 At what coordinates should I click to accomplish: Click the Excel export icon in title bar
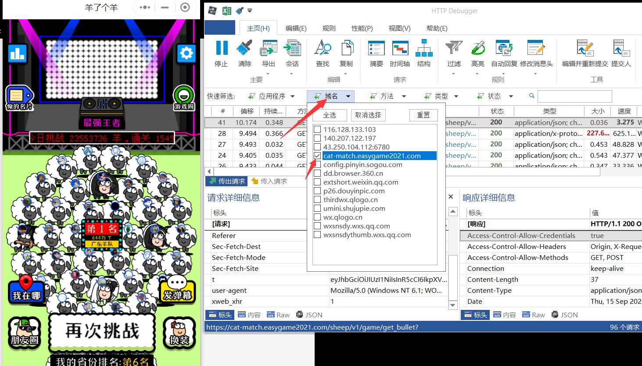(226, 11)
